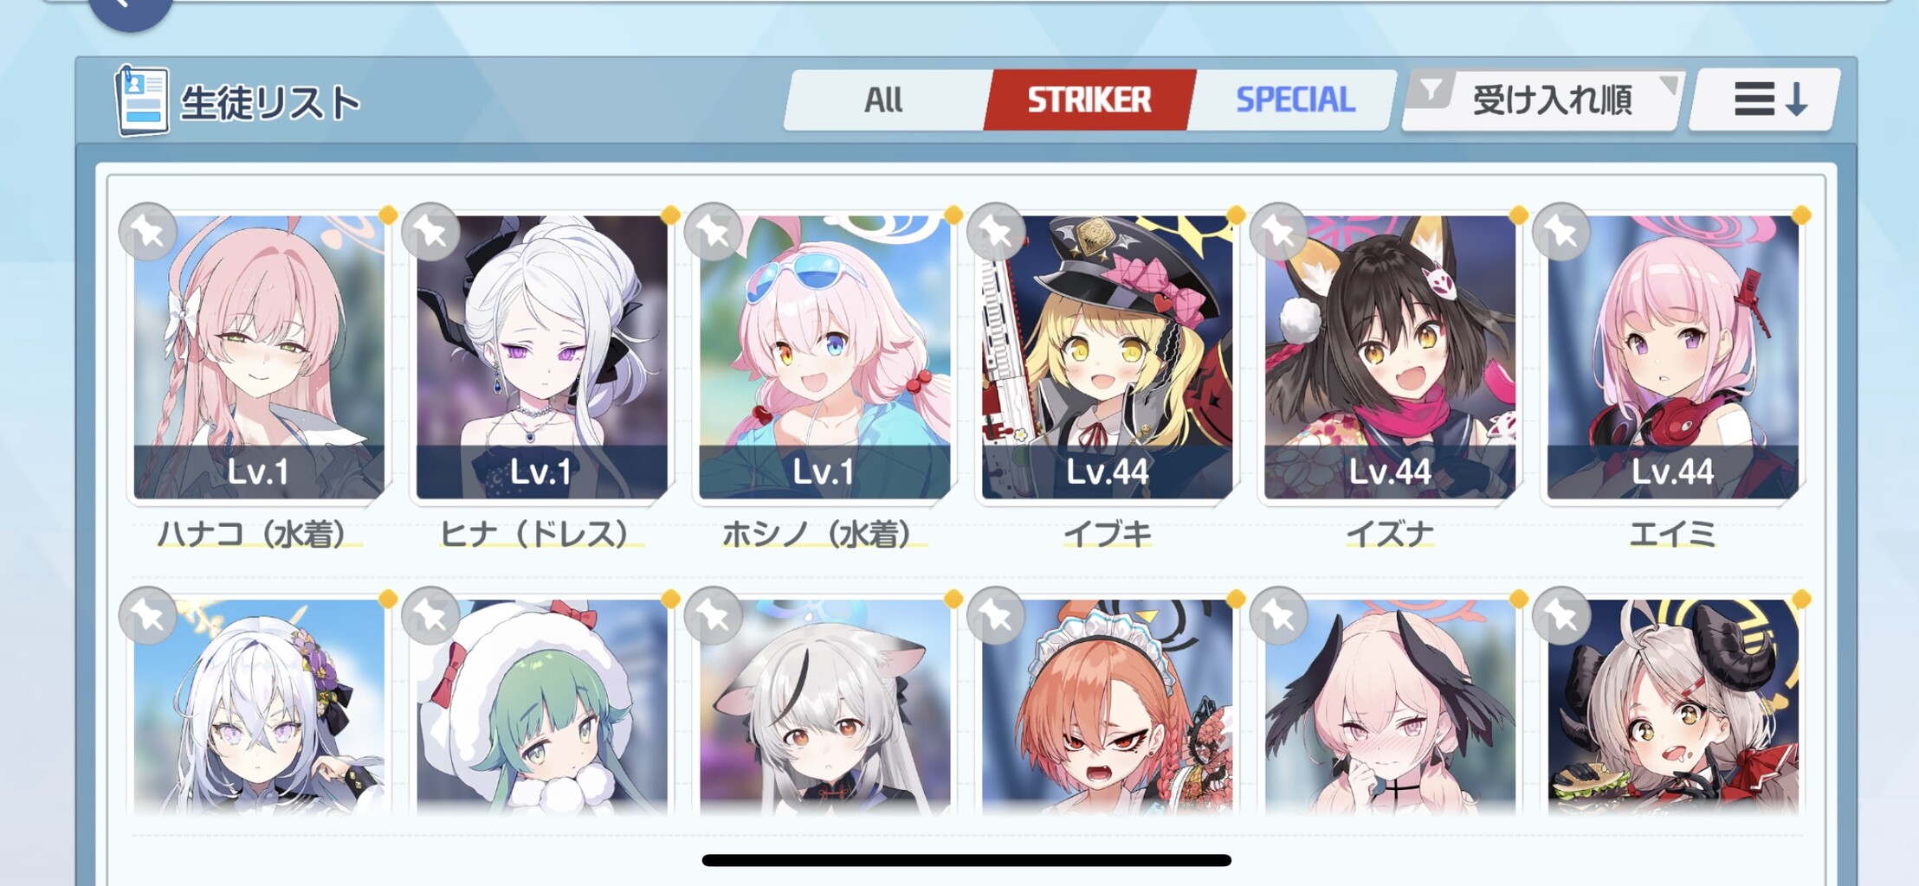Pin the ホシノ(水着) student card
The width and height of the screenshot is (1919, 886).
[x=714, y=231]
